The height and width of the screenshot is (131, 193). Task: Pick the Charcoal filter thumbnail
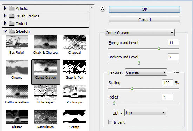click(74, 43)
